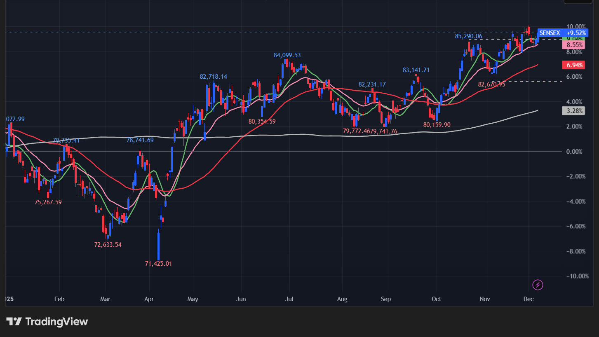Click the 85,290.06 pivot high label
This screenshot has width=599, height=337.
(x=468, y=36)
